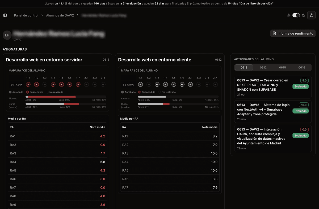The image size is (319, 209).
Task: Click failed status icon 1.7 in servidor map
Action: 78,85
